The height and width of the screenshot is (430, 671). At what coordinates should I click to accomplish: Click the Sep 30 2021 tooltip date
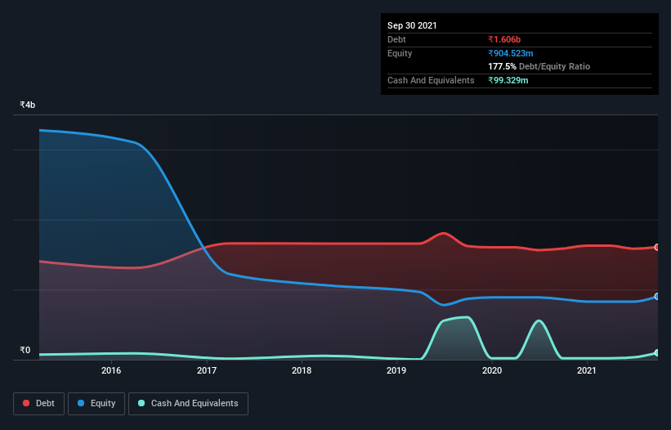coord(412,25)
